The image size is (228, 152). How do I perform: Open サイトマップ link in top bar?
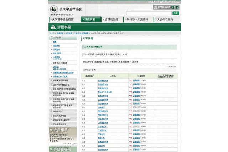click(x=151, y=2)
